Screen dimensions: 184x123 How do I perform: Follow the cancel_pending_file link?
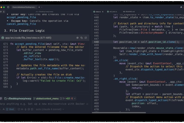[21, 24]
